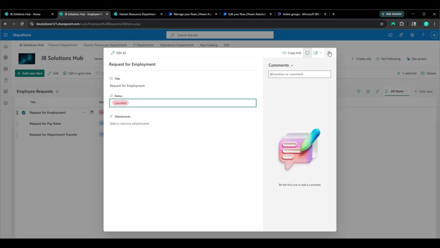Click the network share icon in header
Screen dimensions: 440x248
(401, 35)
